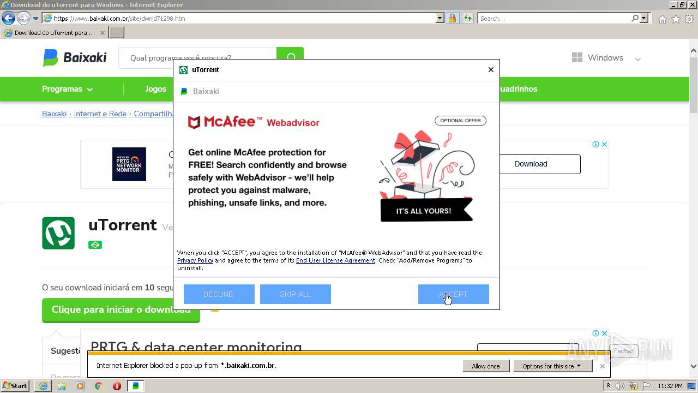Click the taskbar clock 11:32 PM
Viewport: 698px width, 393px height.
click(x=670, y=386)
